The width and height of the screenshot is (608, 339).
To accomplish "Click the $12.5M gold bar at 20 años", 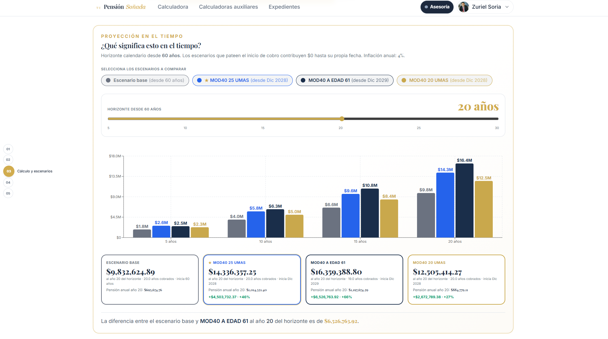I will click(x=484, y=209).
